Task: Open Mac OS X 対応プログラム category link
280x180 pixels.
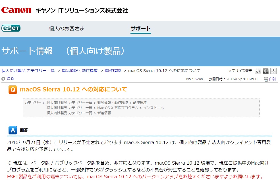Action: coord(118,108)
